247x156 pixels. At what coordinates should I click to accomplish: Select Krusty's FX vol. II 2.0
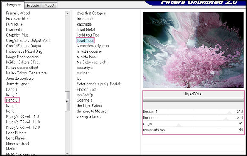pyautogui.click(x=23, y=127)
